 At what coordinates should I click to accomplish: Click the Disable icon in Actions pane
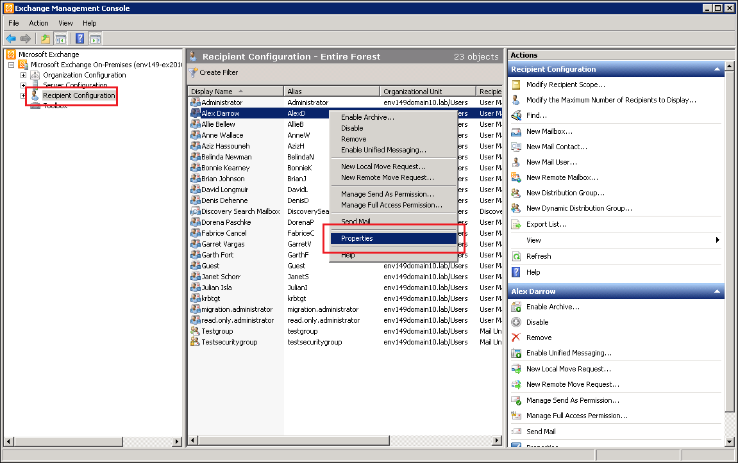516,322
